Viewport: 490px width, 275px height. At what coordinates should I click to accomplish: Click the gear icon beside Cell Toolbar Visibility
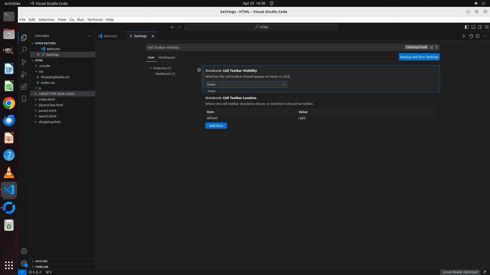(199, 70)
